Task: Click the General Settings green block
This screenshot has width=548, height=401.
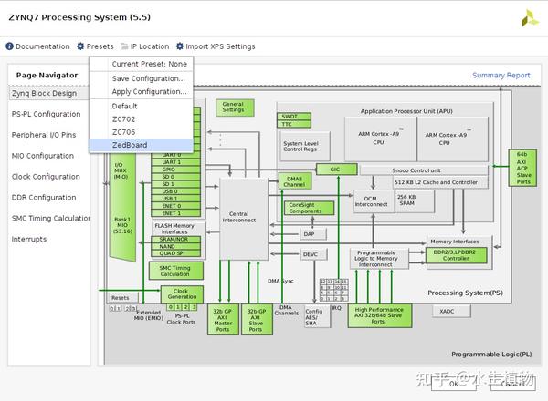Action: [235, 108]
